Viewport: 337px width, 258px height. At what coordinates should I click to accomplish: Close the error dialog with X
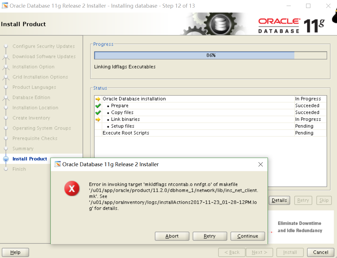(260, 165)
